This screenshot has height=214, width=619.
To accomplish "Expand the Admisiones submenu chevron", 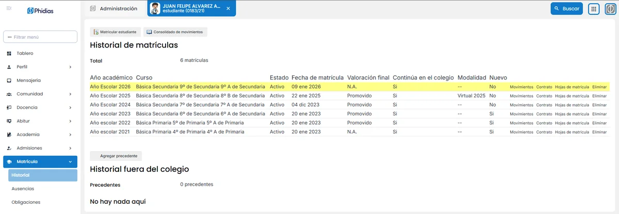I will point(70,148).
